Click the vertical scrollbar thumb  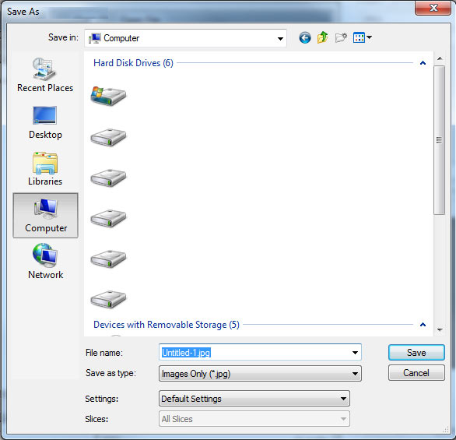(x=440, y=140)
